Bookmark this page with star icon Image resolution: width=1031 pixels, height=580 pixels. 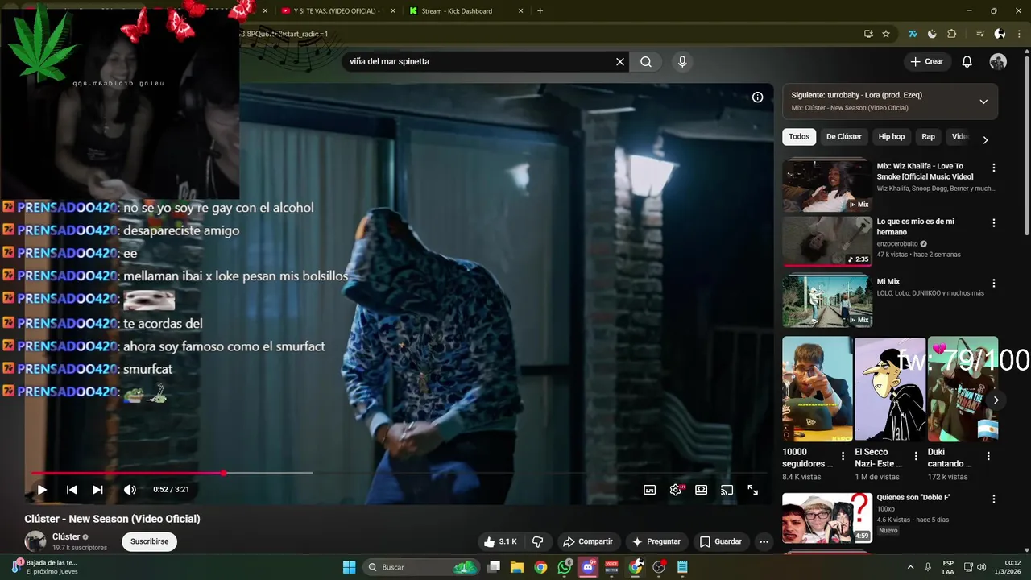[886, 34]
